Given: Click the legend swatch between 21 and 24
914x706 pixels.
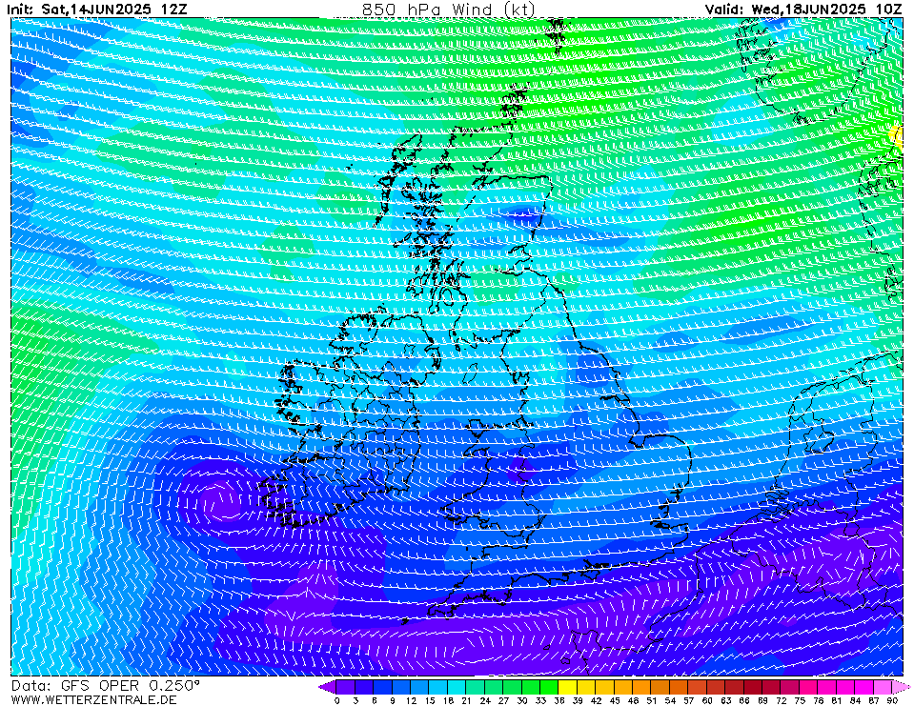Looking at the screenshot, I should pos(475,687).
